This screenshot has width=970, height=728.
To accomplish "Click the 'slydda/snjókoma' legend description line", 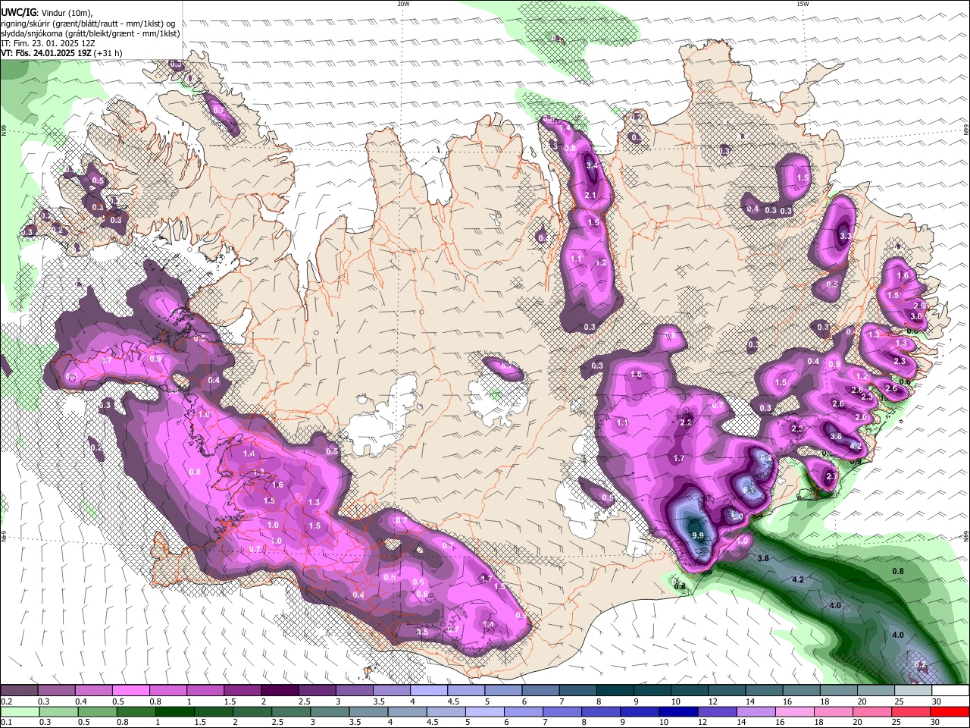I will [x=90, y=33].
